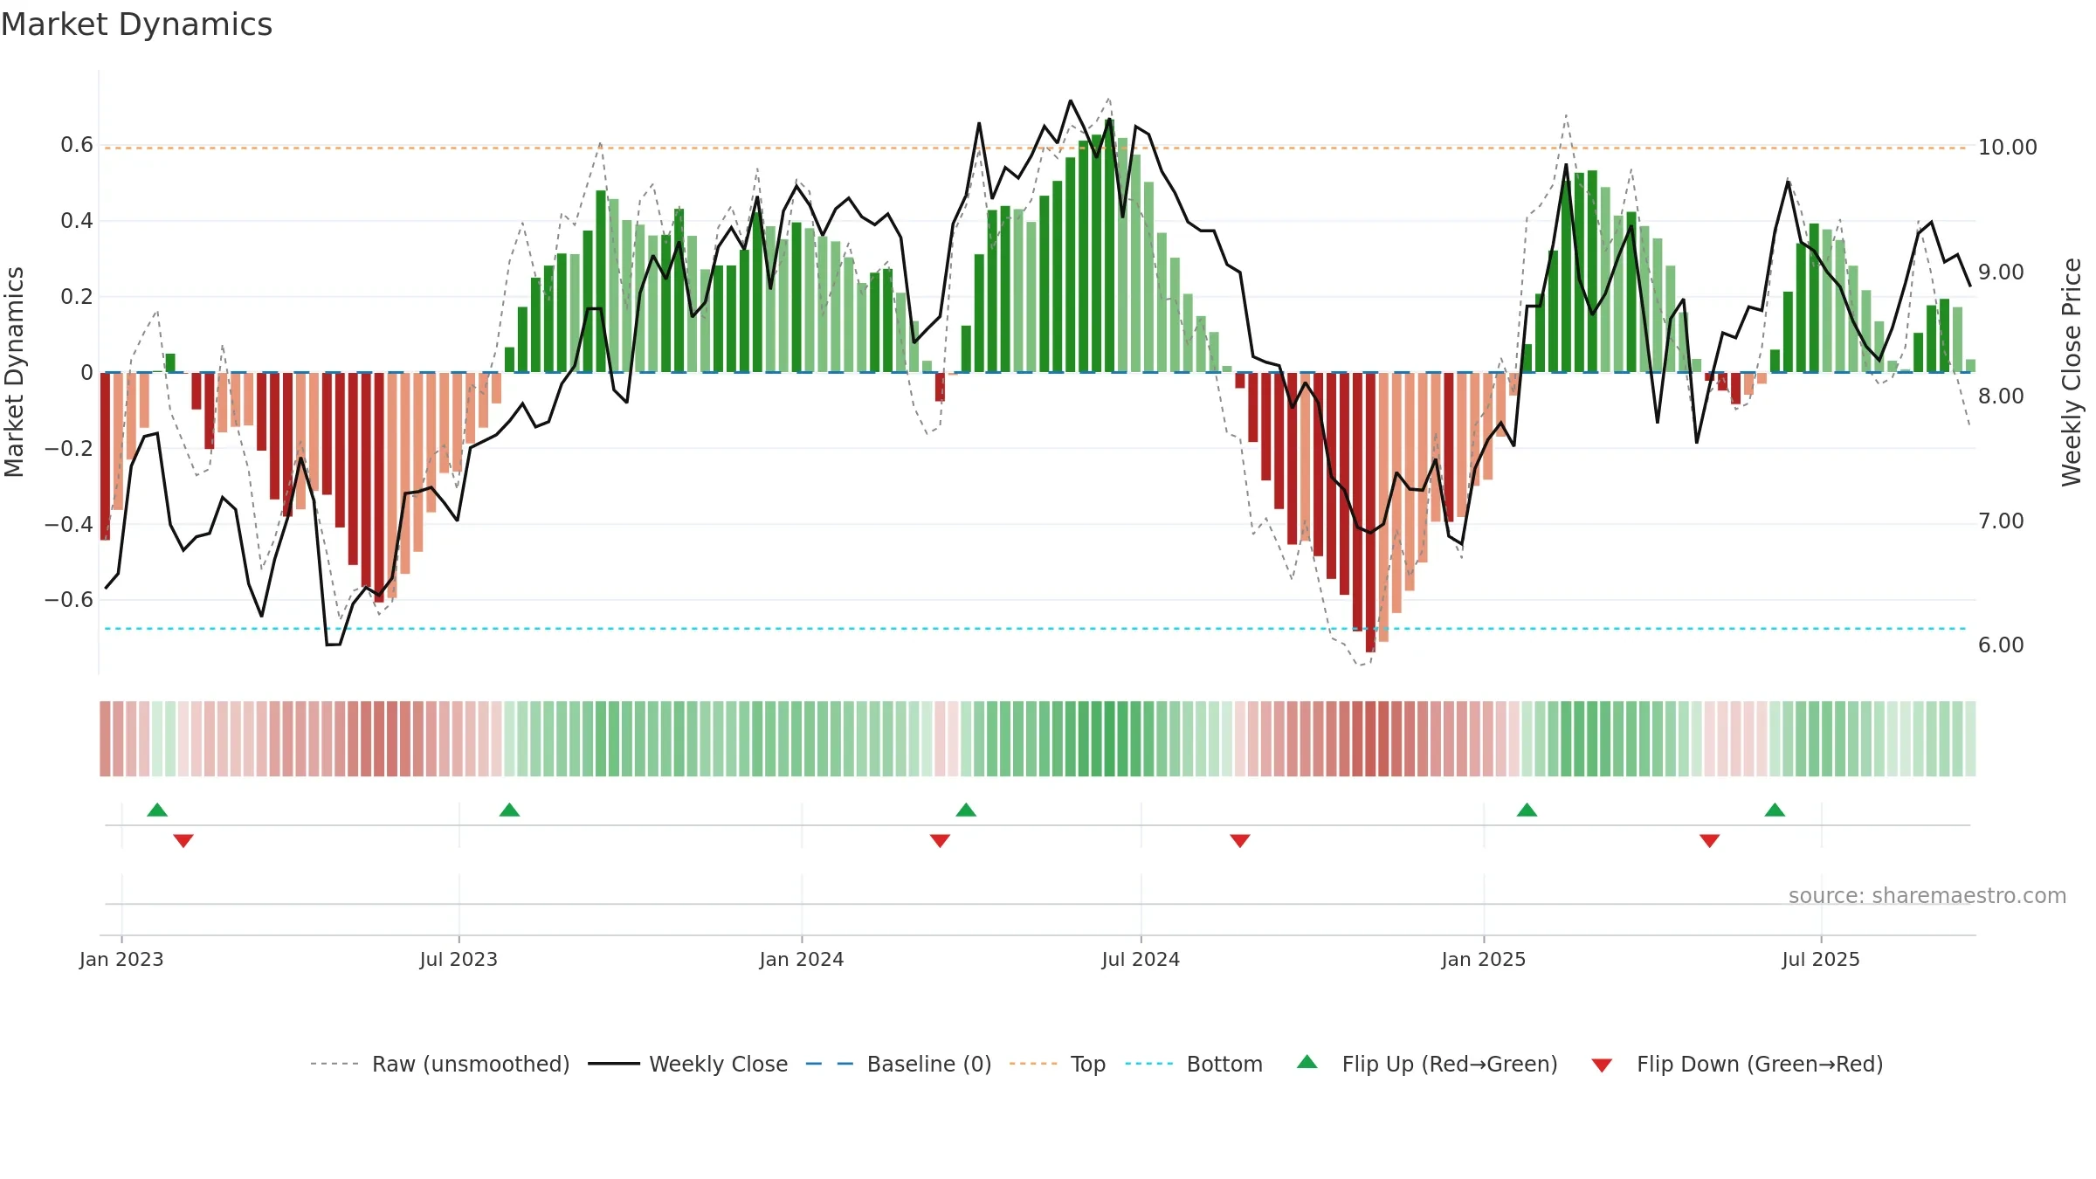
Task: Click the Raw (unsmoothed) legend entry
Action: click(440, 1064)
